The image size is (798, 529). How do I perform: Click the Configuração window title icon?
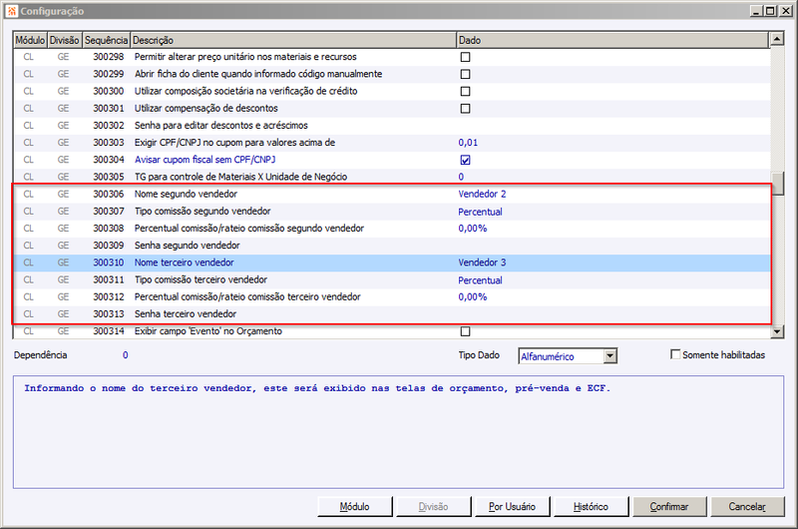[x=11, y=11]
